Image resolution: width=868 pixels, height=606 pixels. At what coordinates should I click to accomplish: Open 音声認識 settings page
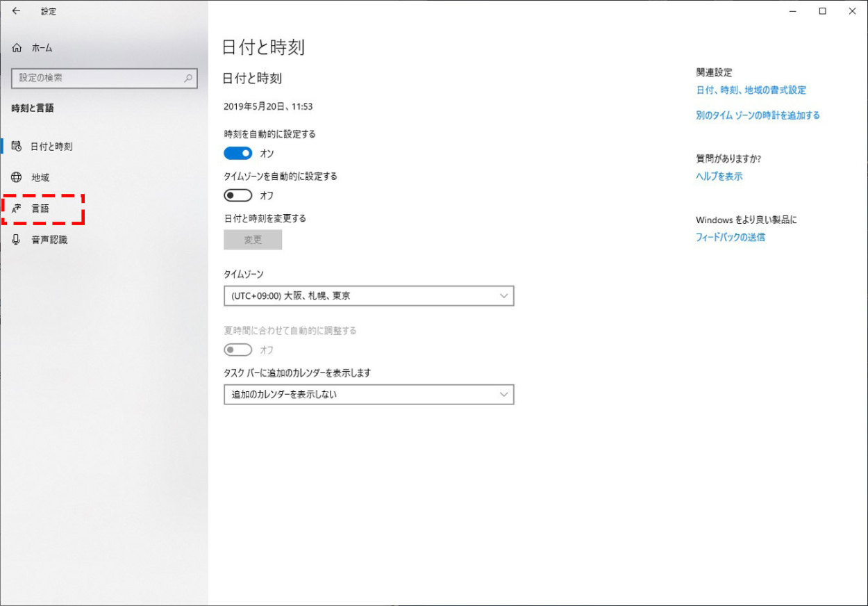(x=49, y=240)
